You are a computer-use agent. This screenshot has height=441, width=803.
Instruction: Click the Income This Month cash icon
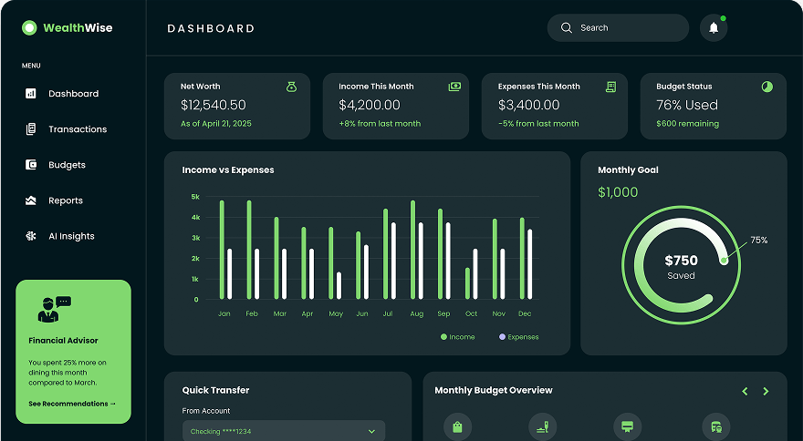[x=454, y=87]
